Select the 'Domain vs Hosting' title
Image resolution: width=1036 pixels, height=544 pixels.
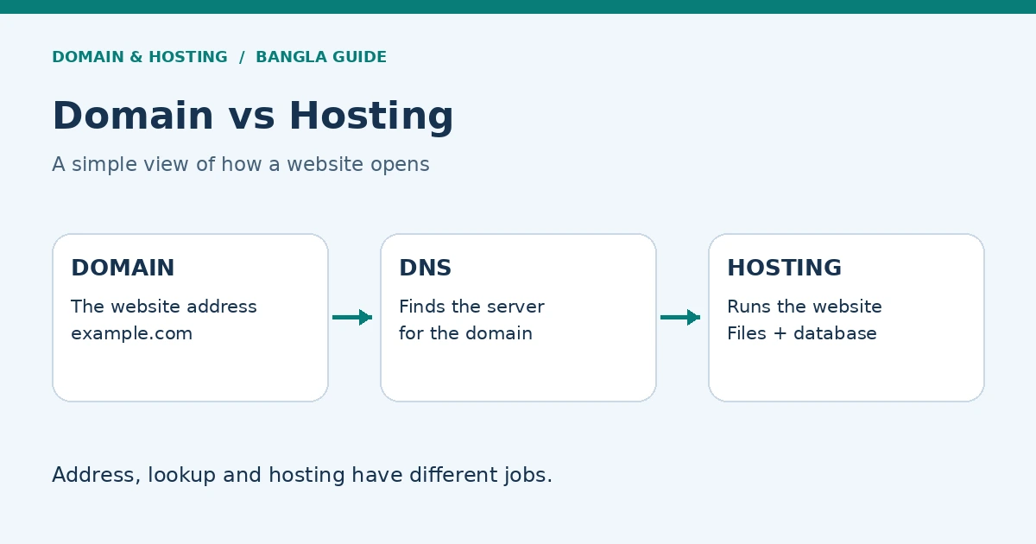[253, 116]
